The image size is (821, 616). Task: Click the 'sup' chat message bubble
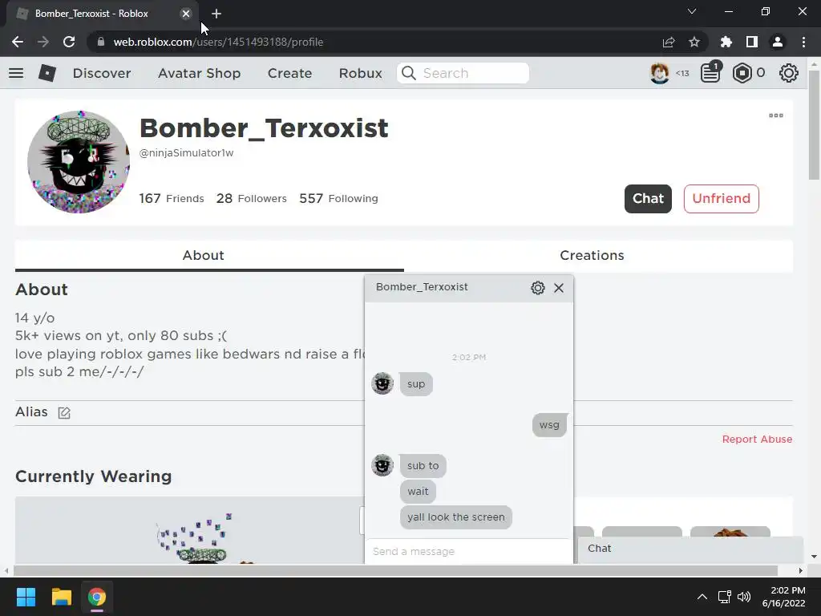[x=416, y=384]
